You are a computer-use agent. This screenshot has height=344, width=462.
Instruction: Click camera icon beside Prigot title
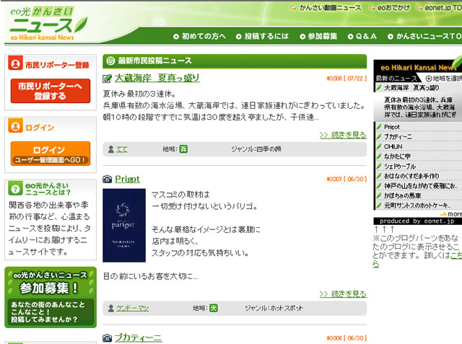[x=108, y=179]
